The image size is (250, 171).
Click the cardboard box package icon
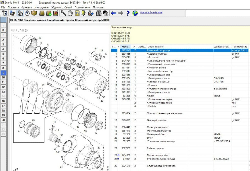(34, 13)
